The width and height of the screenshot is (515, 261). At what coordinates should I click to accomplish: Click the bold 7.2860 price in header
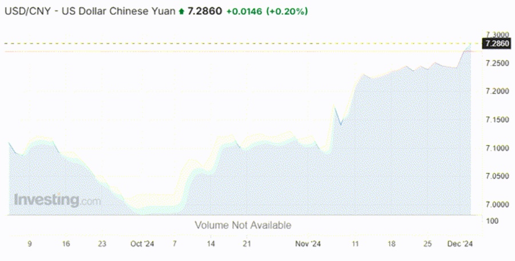204,11
